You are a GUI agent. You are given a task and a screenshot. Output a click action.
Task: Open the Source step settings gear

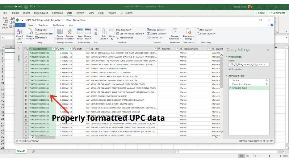266,80
